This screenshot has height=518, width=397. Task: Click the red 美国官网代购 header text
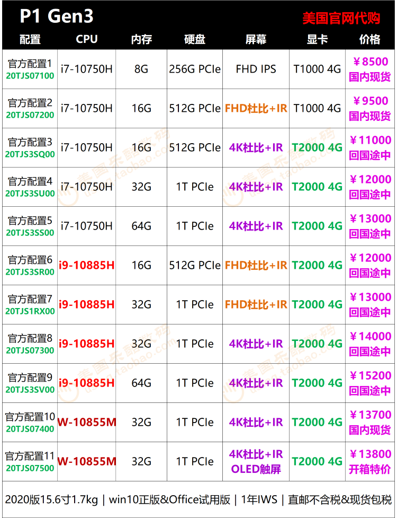[x=341, y=18]
